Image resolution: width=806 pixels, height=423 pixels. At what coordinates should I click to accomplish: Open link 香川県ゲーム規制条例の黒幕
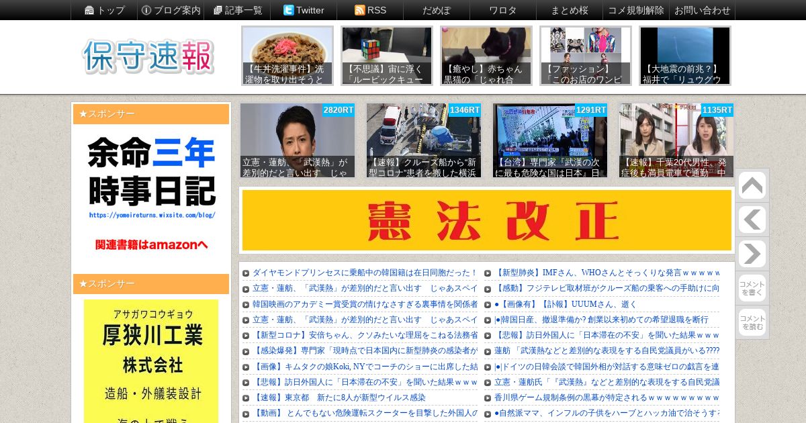(x=607, y=397)
